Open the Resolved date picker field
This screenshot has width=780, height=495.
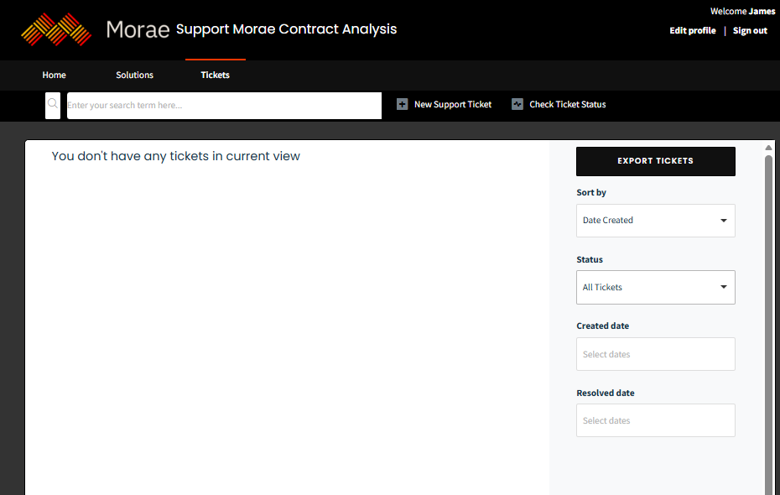coord(655,420)
